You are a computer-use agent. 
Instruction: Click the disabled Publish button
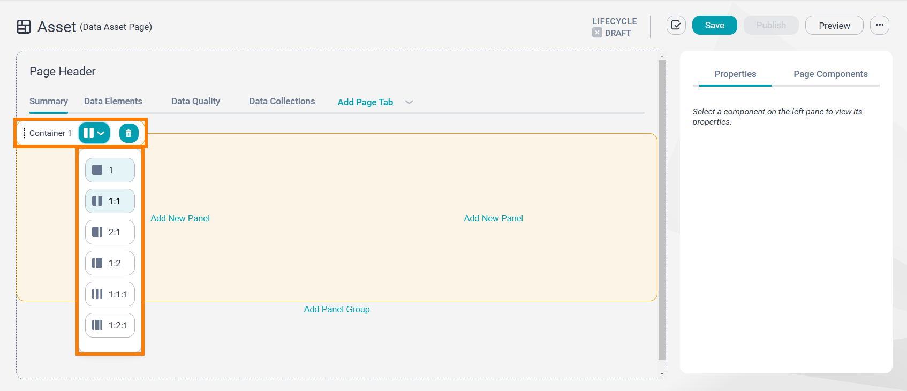[x=771, y=25]
